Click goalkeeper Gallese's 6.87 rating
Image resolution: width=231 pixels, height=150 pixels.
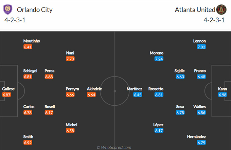[x=7, y=95]
